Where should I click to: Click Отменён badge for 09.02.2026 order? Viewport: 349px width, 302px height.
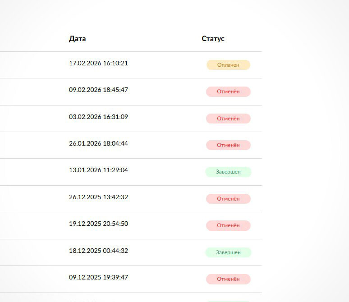pos(228,92)
